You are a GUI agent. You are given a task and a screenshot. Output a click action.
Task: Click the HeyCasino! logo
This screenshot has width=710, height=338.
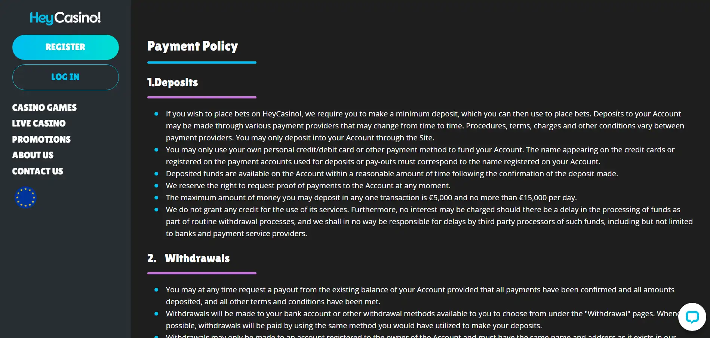[65, 18]
